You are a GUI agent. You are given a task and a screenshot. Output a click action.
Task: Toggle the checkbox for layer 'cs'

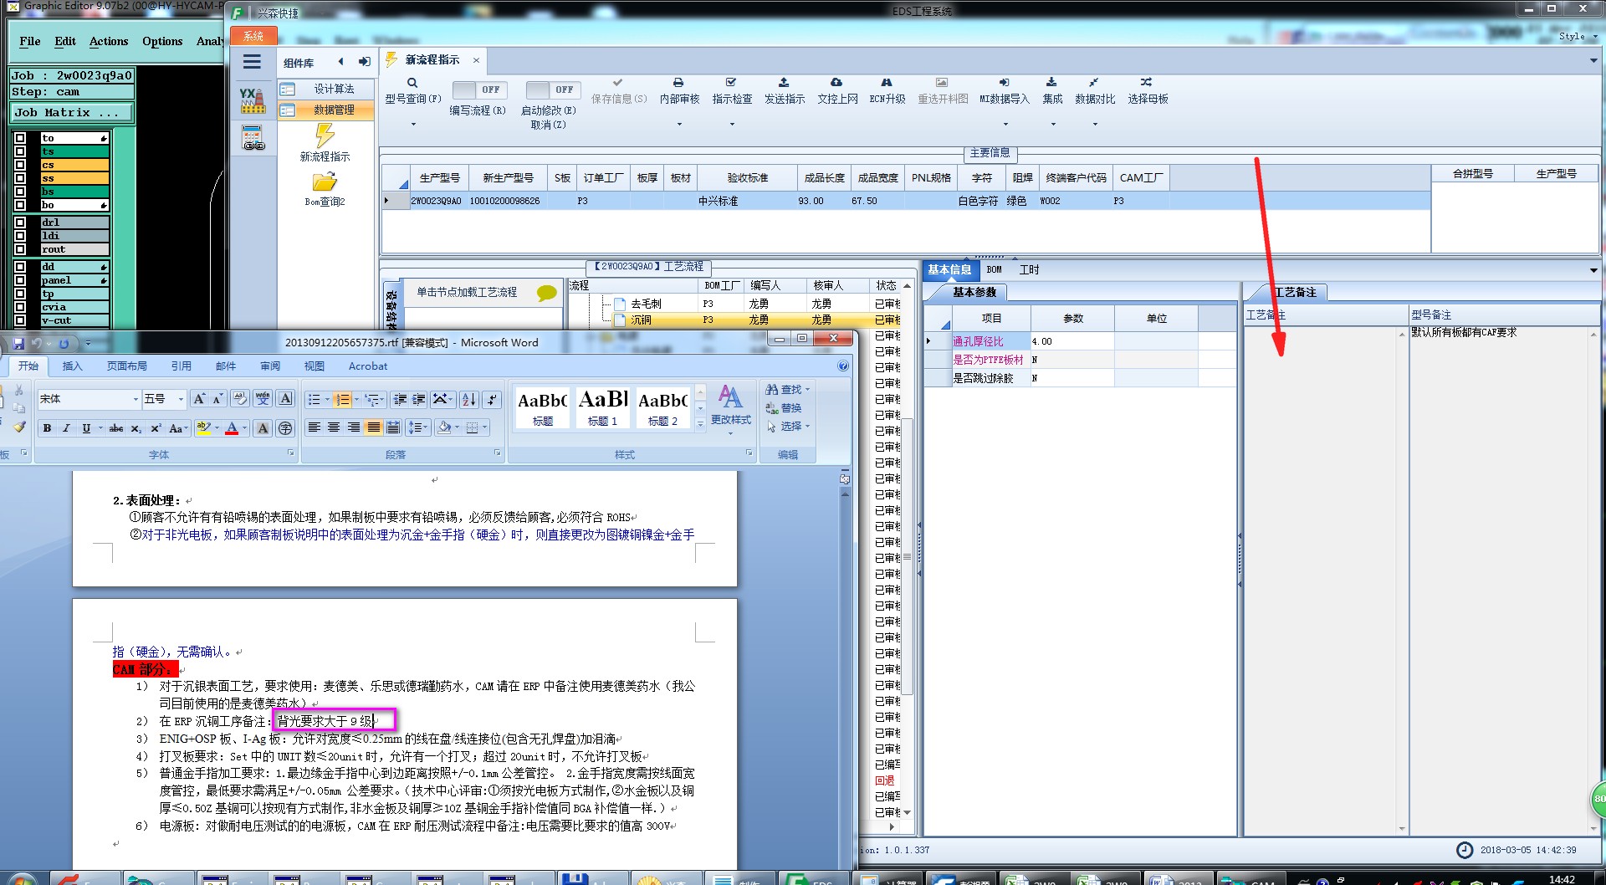[20, 165]
